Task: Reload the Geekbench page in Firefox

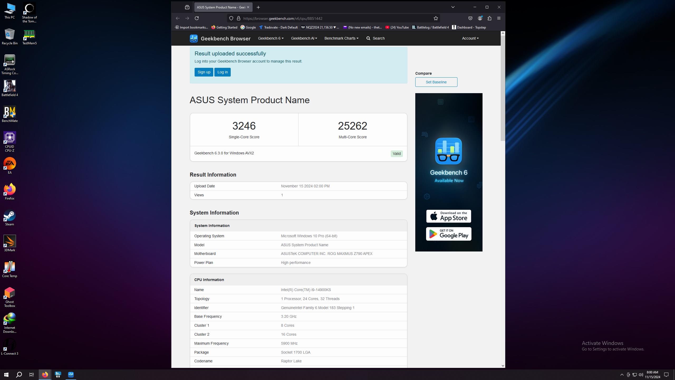Action: pyautogui.click(x=197, y=18)
